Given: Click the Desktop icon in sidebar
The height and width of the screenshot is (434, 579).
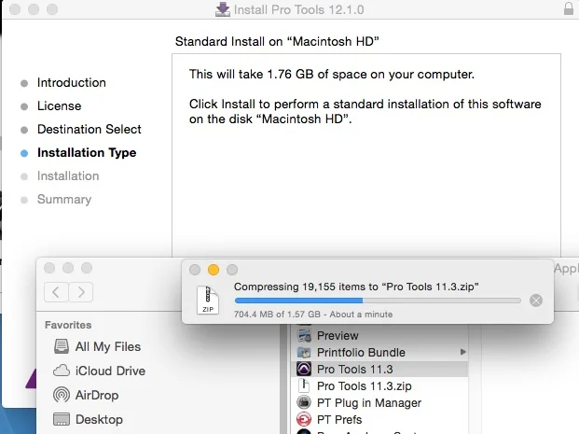Looking at the screenshot, I should (62, 420).
